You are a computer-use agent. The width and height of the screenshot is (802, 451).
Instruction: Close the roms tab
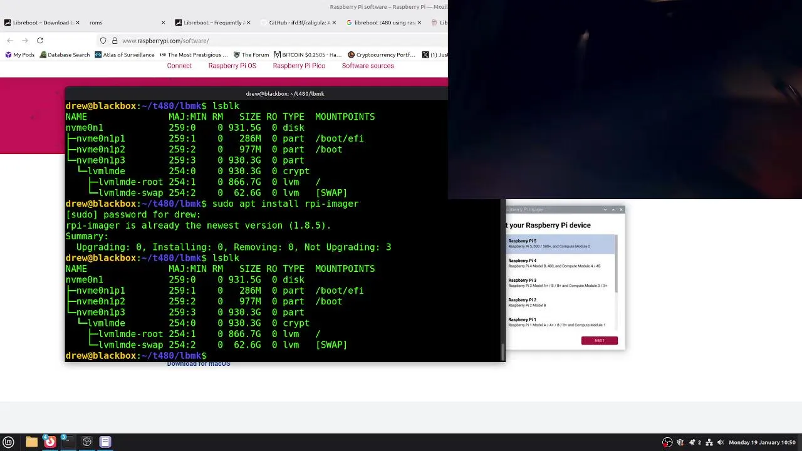pos(163,23)
